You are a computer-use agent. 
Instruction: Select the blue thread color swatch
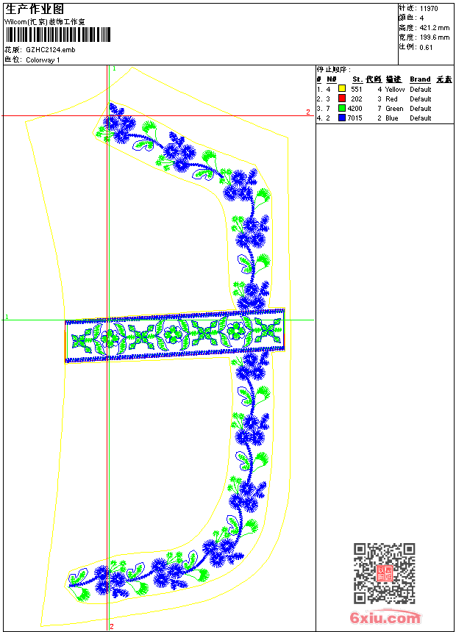(342, 118)
